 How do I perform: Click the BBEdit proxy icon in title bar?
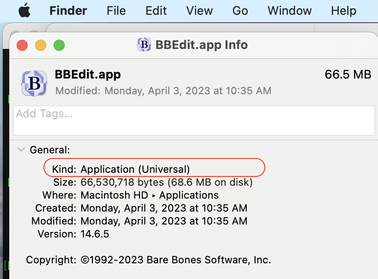coord(145,45)
